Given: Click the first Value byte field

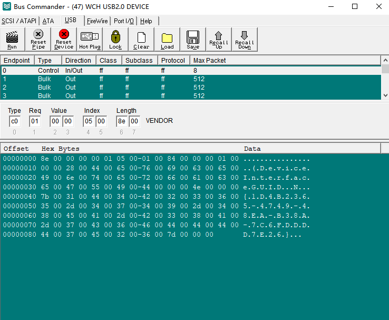Looking at the screenshot, I should pos(55,121).
